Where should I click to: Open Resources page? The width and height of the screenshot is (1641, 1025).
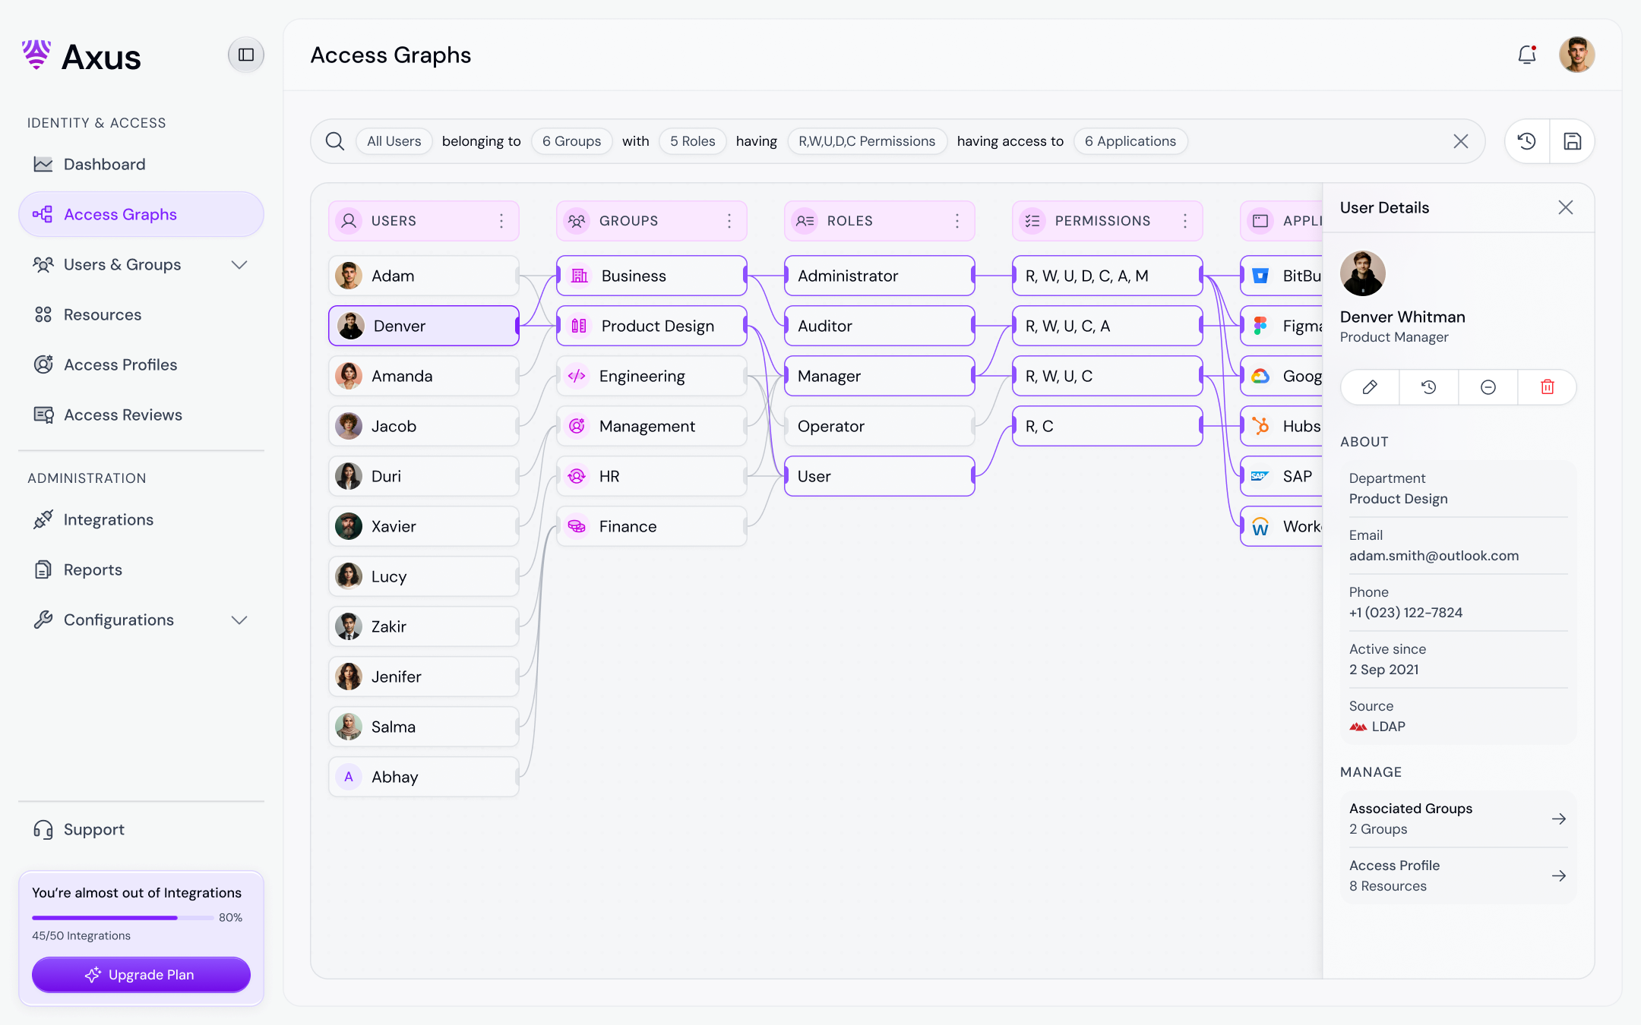141,314
